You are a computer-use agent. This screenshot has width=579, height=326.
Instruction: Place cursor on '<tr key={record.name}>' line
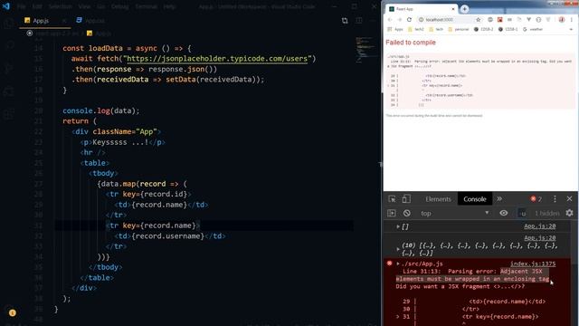[x=152, y=225]
